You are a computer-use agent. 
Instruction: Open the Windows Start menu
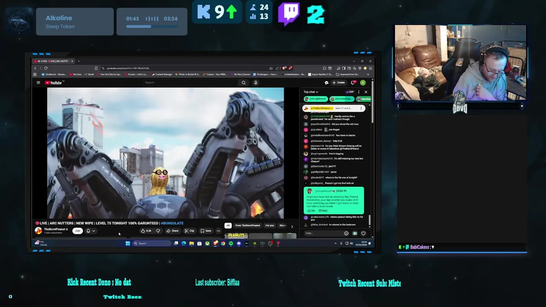click(128, 243)
